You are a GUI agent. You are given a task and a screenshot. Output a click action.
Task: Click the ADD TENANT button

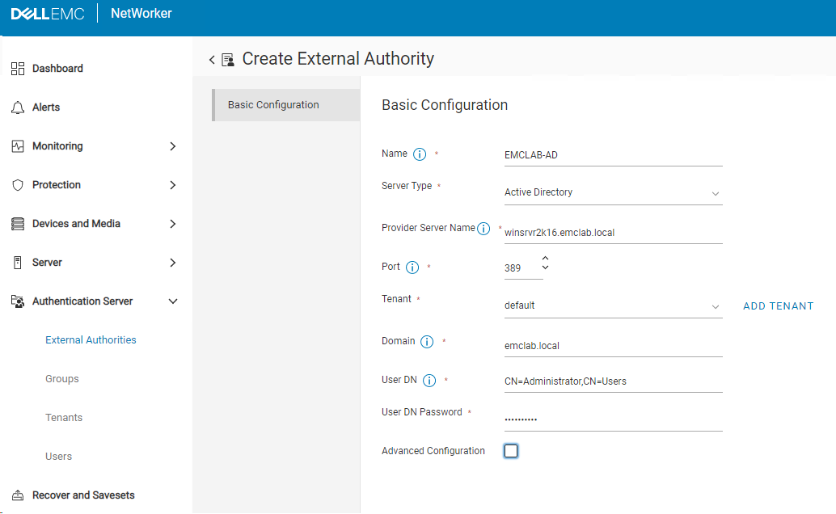click(x=777, y=305)
